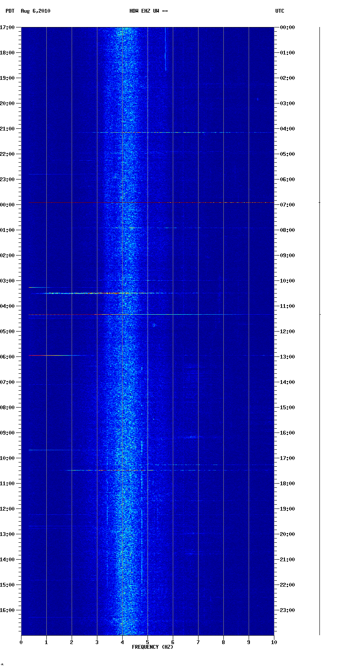
Task: Click the 1 label on frequency axis
Action: click(46, 642)
